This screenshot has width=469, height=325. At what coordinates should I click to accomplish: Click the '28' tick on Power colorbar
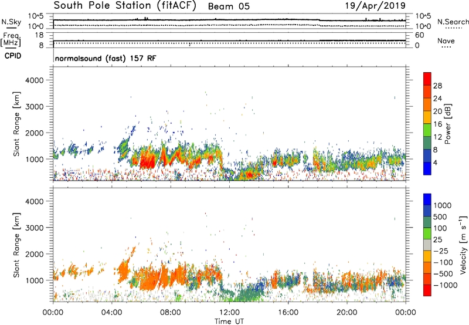pyautogui.click(x=437, y=86)
